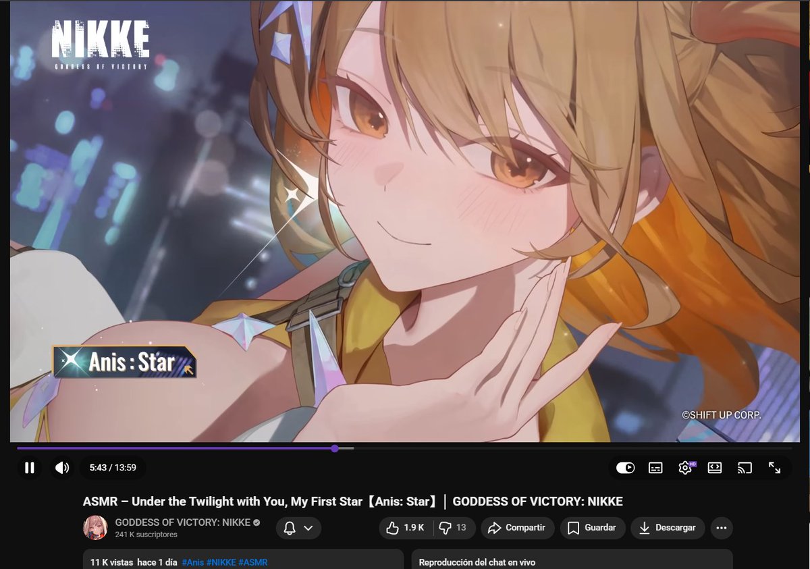Click the verified badge next to channel name
The height and width of the screenshot is (569, 810).
coord(256,522)
